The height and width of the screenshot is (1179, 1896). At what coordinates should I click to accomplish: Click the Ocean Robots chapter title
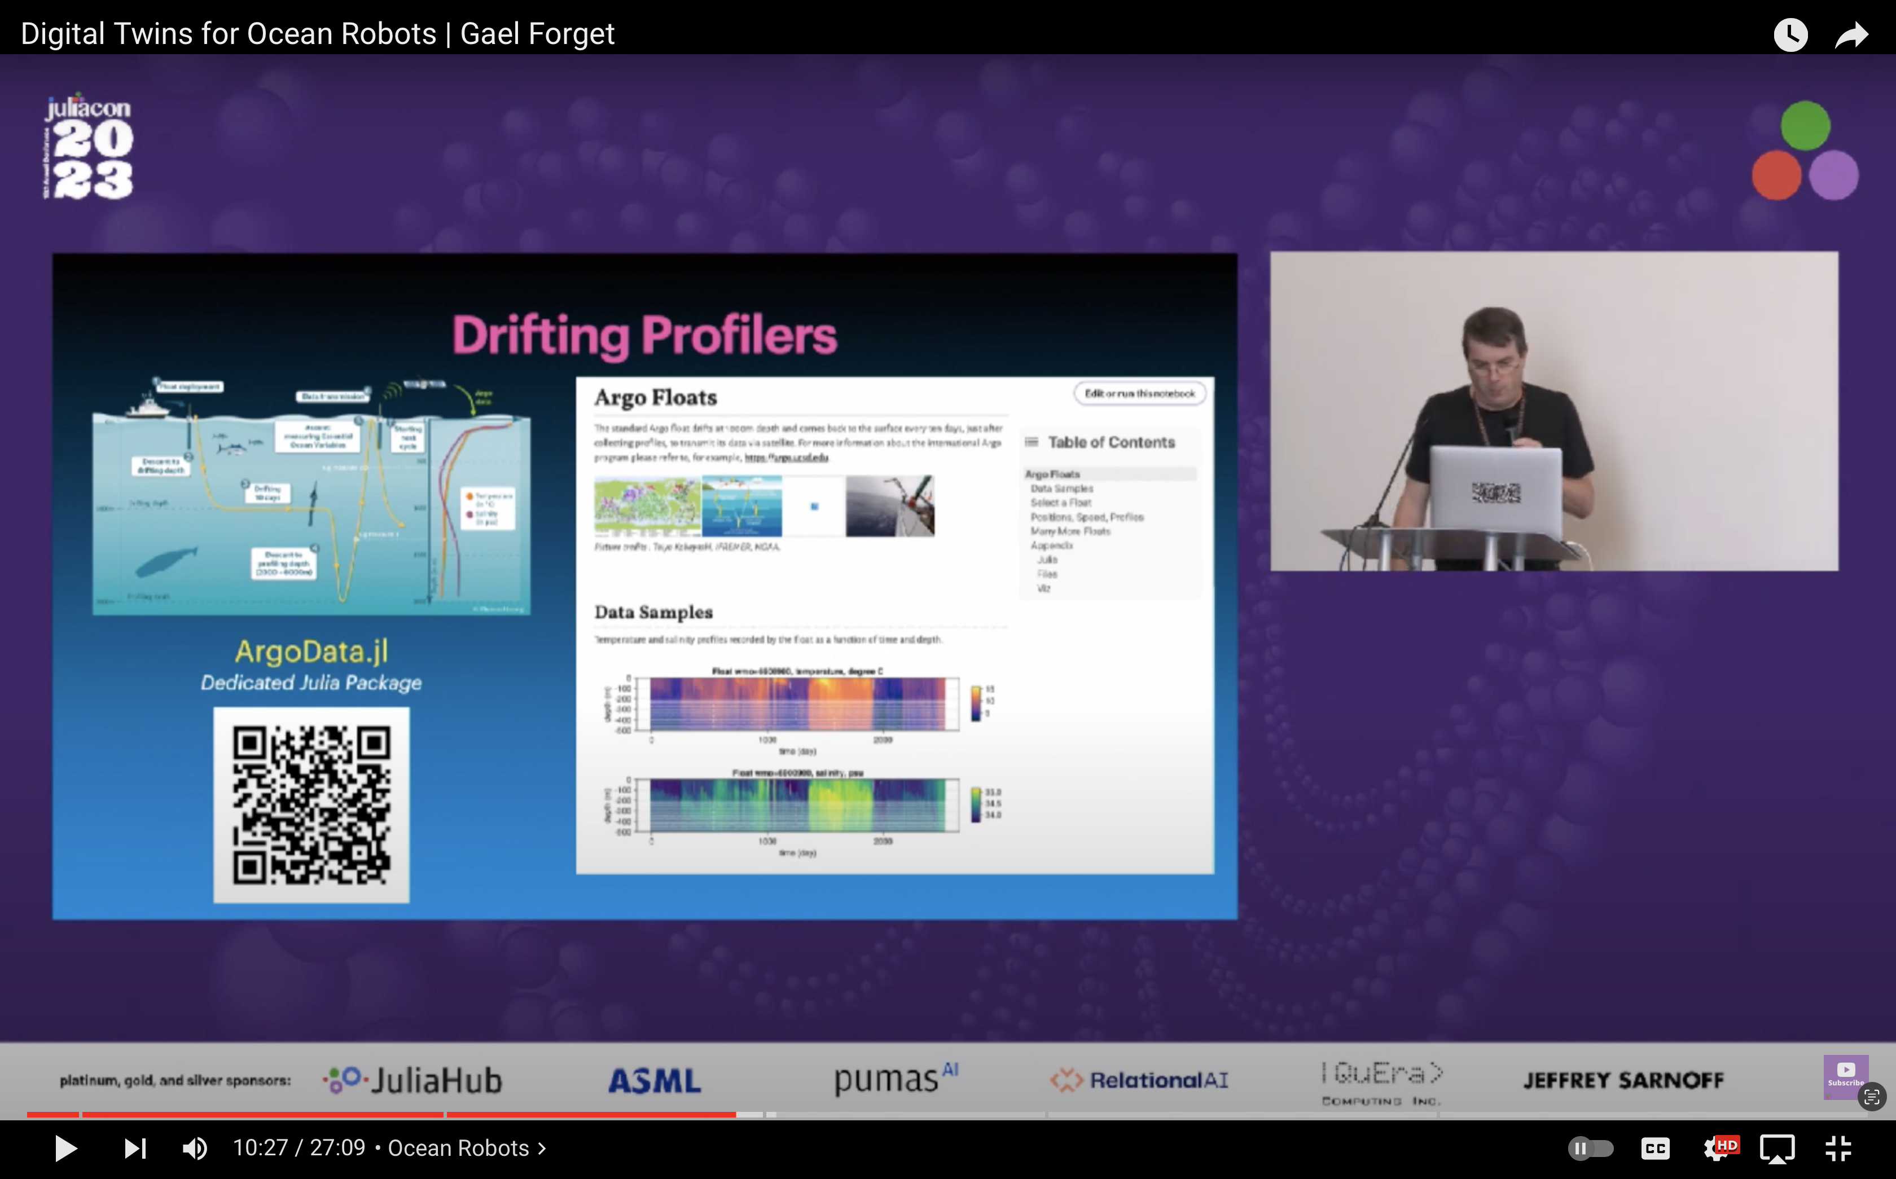coord(459,1148)
